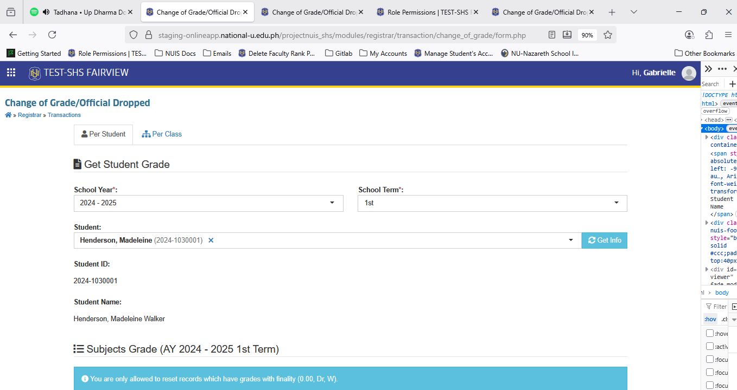Go to home via breadcrumb house icon
Viewport: 737px width, 390px height.
pos(8,115)
